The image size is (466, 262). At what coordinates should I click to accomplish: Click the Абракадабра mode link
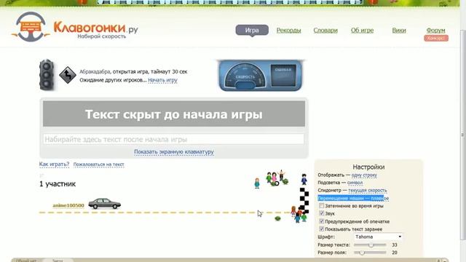click(95, 71)
